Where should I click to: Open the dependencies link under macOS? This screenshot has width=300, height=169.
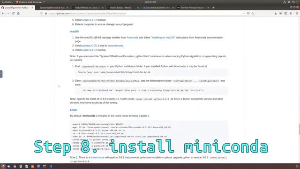coord(115,46)
